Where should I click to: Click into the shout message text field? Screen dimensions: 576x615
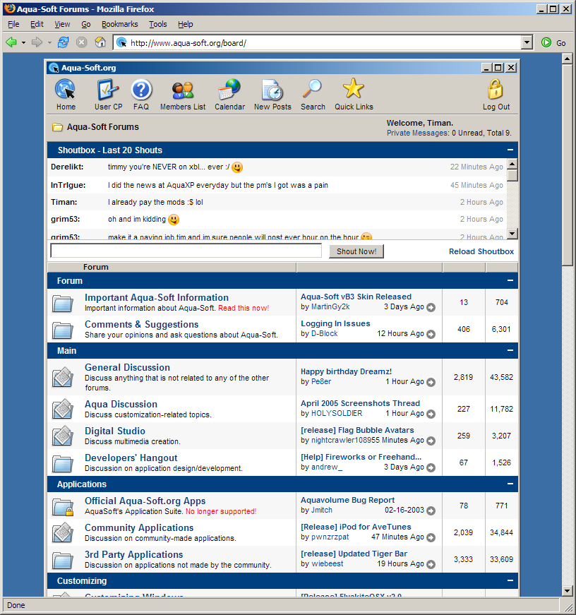186,251
